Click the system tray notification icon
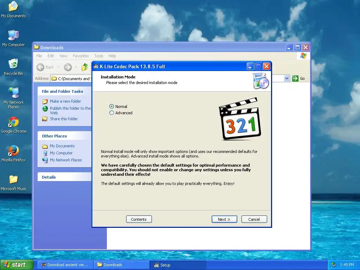Image resolution: width=360 pixels, height=270 pixels. [x=334, y=265]
